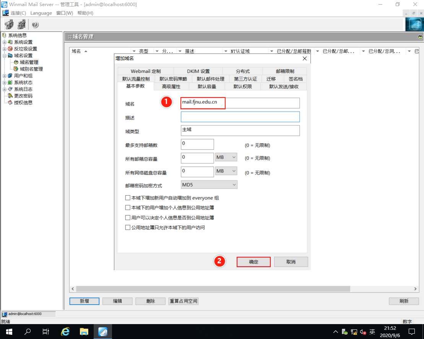Open the 基本参数 tab
Screen dimensions: 424x339
(135, 86)
